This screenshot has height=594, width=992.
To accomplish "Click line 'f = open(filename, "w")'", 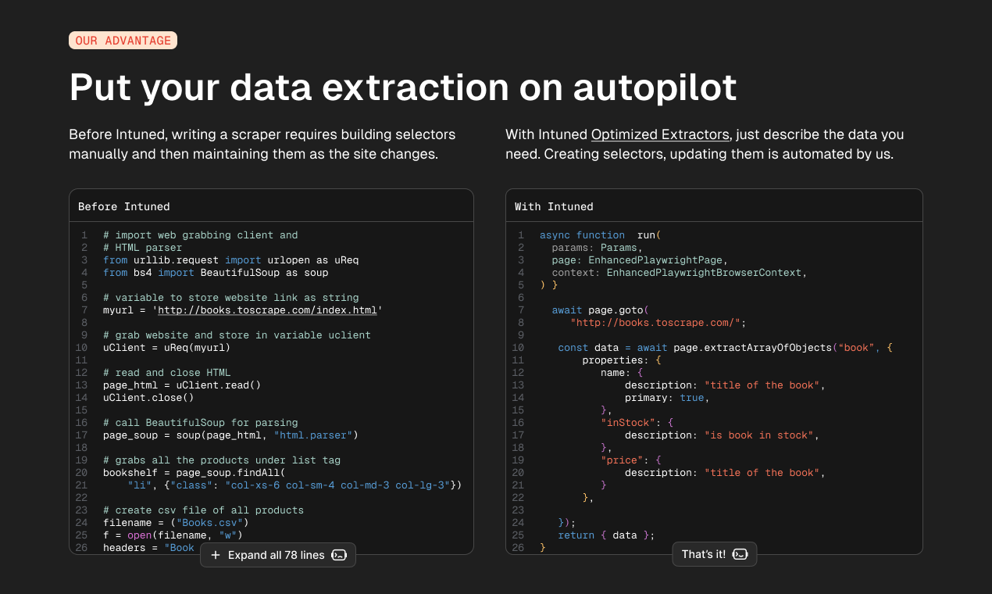I will tap(173, 535).
